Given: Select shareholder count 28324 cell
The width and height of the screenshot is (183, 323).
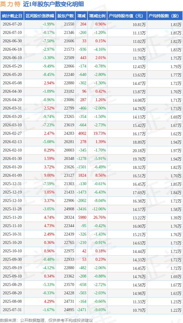Looking at the screenshot, I should click(x=66, y=217).
